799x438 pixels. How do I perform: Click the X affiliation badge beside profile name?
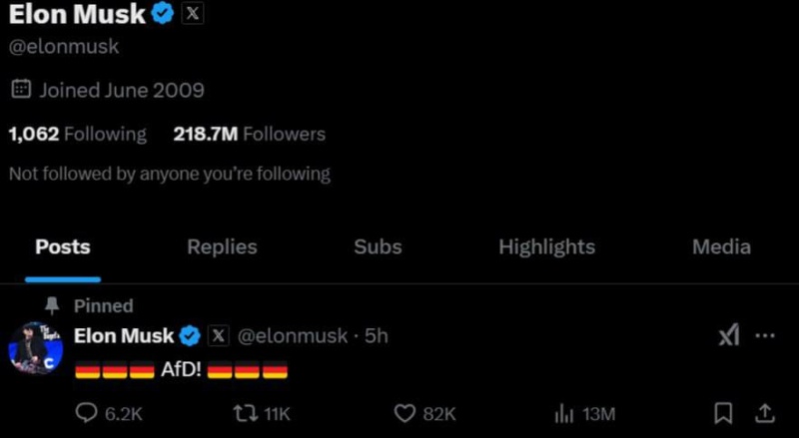tap(193, 14)
